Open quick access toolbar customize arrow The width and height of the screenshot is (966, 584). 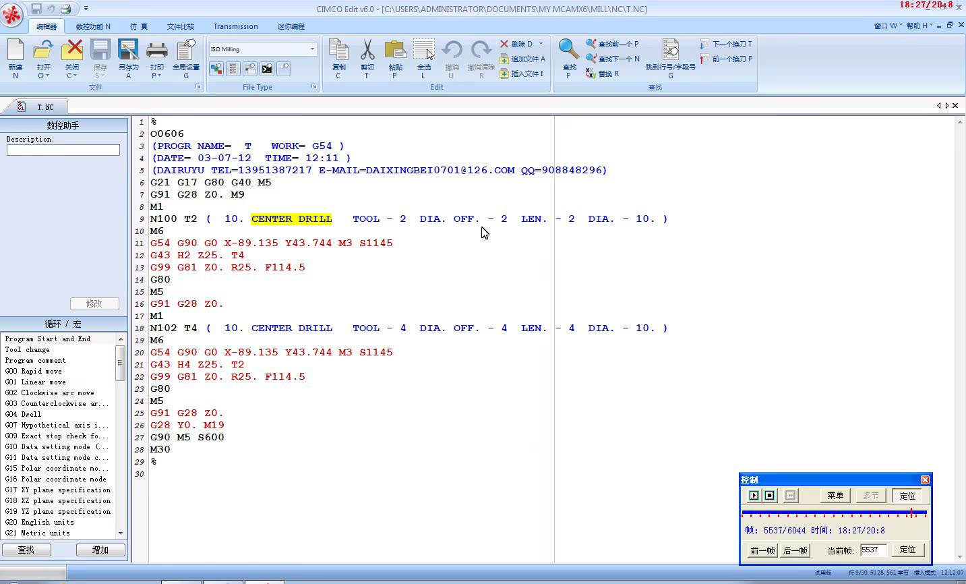coord(86,9)
